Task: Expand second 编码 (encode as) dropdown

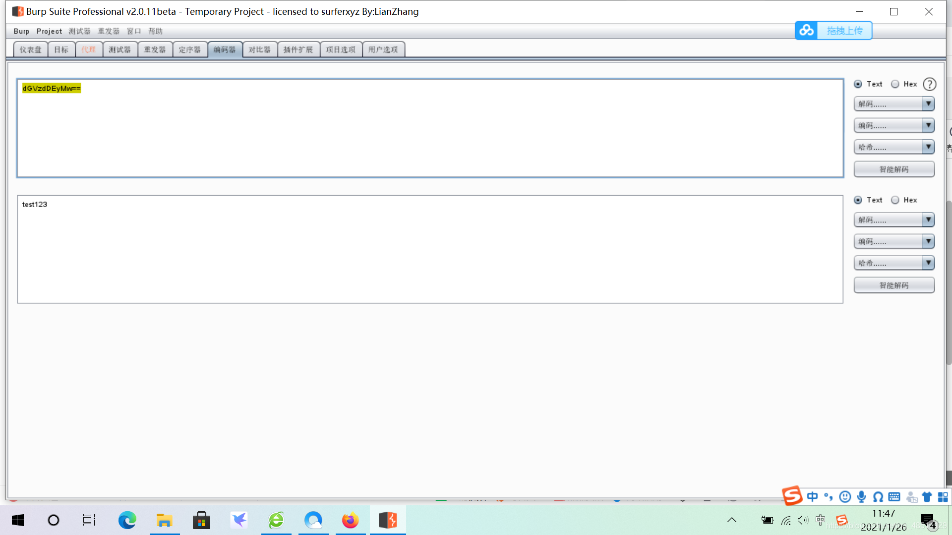Action: [894, 242]
